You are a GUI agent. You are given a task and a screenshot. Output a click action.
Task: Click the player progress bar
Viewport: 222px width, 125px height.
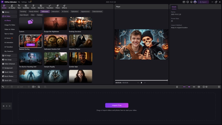(x=141, y=80)
